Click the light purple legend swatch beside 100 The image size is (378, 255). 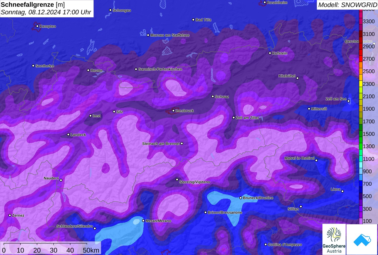[x=361, y=221]
